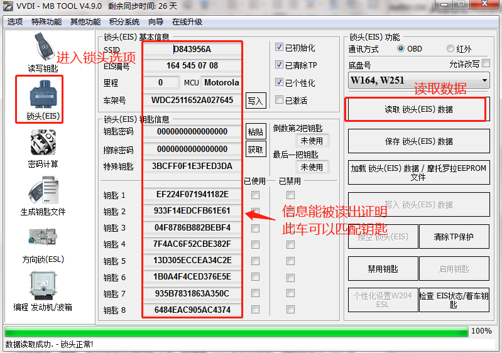Click the 粘贴 button for 钥匙密码

tap(256, 131)
